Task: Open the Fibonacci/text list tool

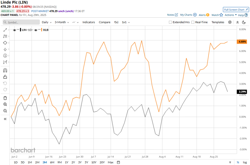Action: [x=5, y=36]
